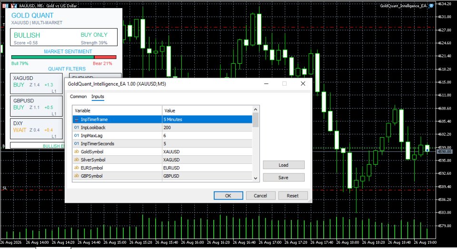Click the string icon beside GoldSymbol
This screenshot has height=249, width=457.
[77, 151]
